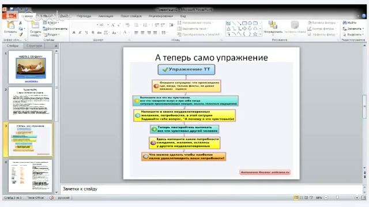Click the Вставить (Paste) clipboard icon
Screen dimensions: 369x207
[10, 25]
